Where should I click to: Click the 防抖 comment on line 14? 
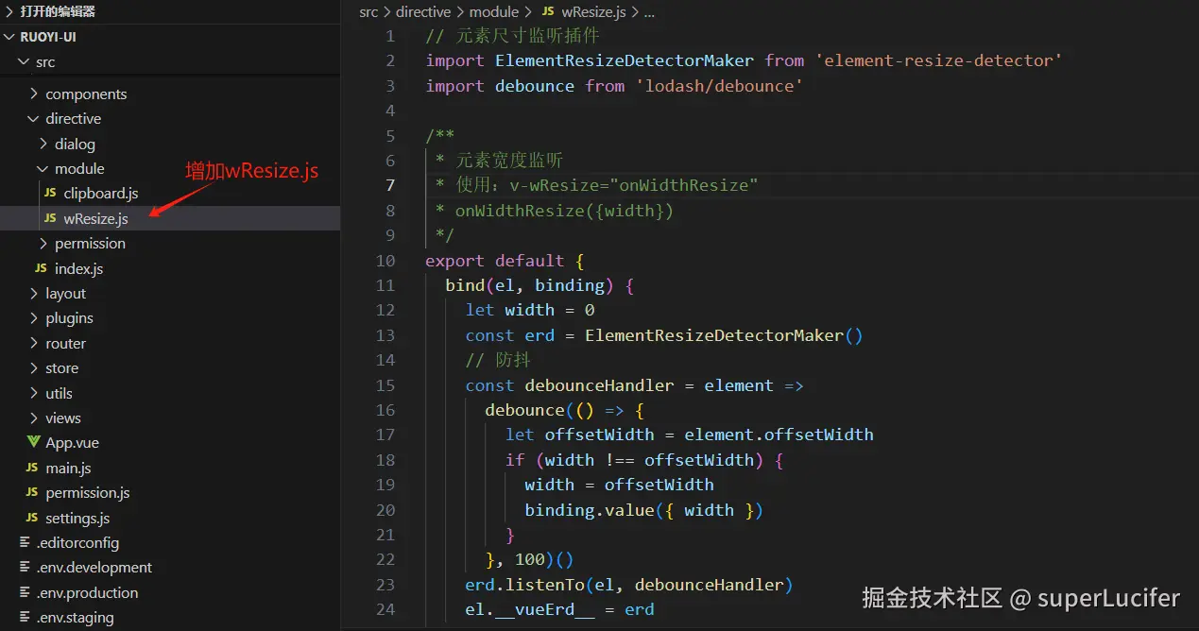coord(498,360)
